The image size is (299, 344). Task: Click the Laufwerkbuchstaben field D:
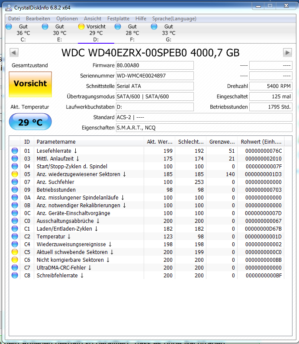154,107
